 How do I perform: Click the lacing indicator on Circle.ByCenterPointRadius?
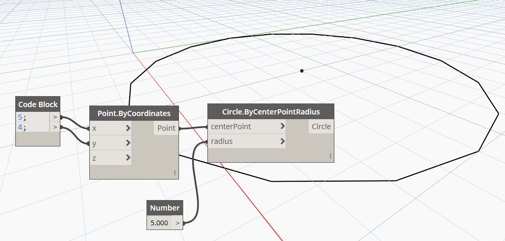click(330, 155)
